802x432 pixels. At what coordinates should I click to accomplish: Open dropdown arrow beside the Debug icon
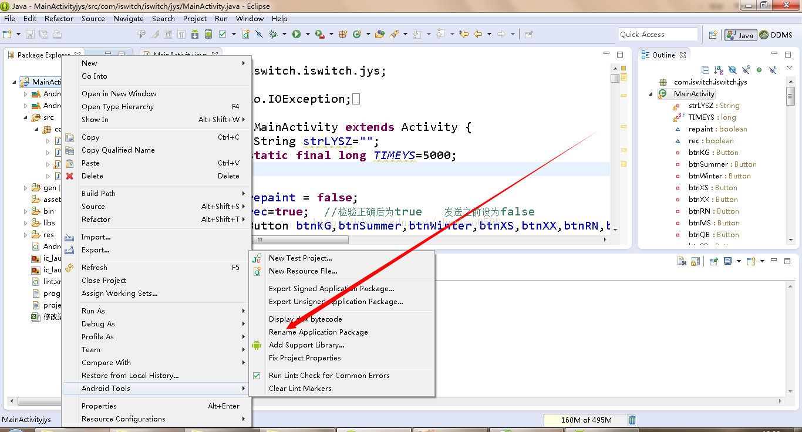tap(284, 34)
